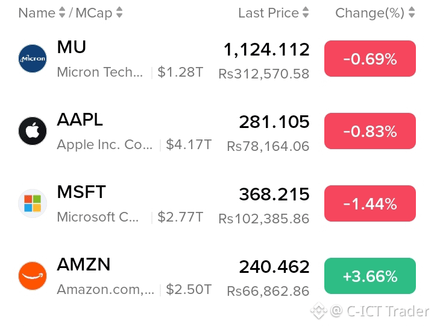Toggle the MSFT -1.44% change badge
Image resolution: width=434 pixels, height=326 pixels.
(x=370, y=203)
